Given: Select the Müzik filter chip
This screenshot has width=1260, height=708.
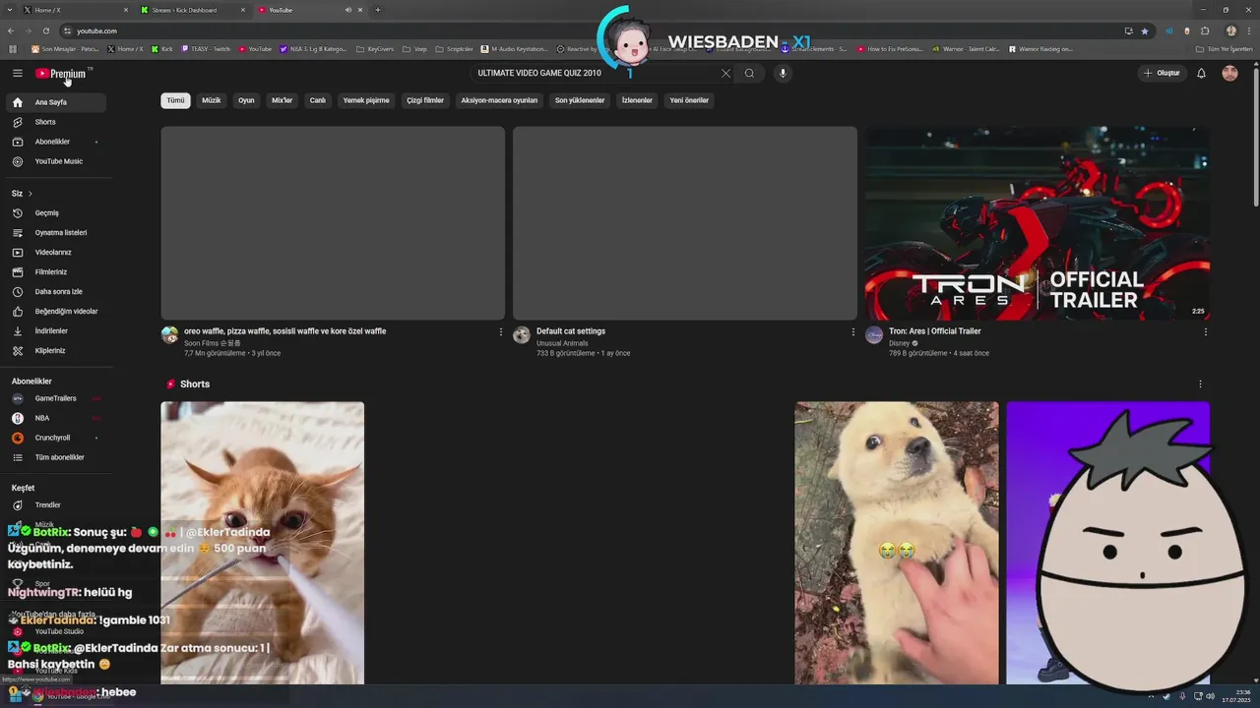Looking at the screenshot, I should pos(212,100).
